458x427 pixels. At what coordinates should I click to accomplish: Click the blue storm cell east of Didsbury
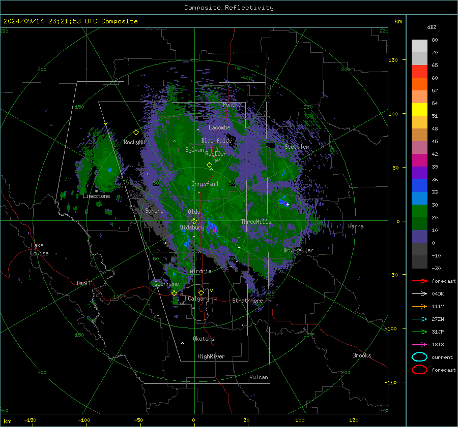212,226
